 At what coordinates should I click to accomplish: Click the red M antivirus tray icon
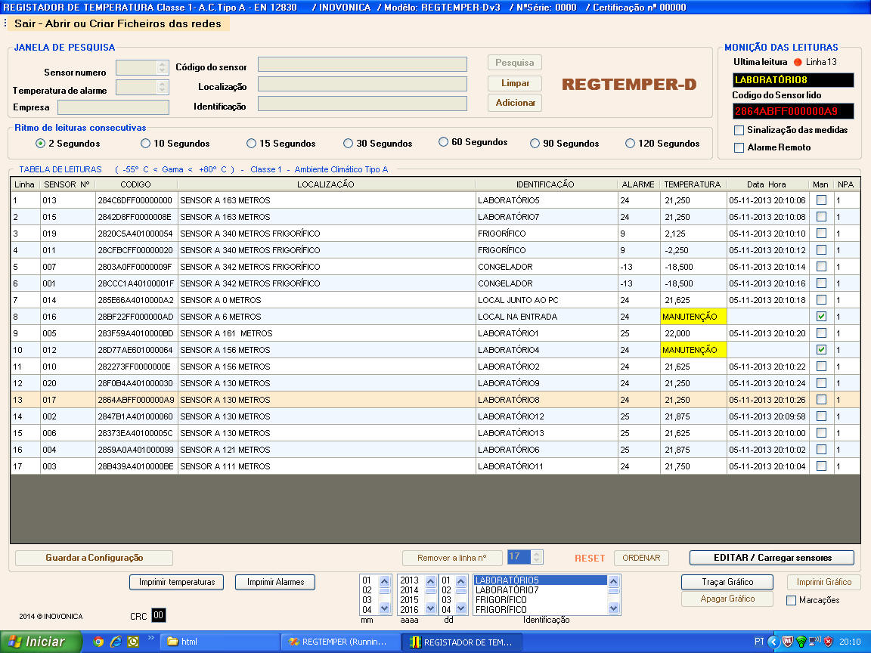click(788, 642)
